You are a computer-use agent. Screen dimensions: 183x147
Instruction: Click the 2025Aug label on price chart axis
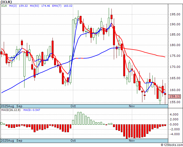(x=7, y=106)
